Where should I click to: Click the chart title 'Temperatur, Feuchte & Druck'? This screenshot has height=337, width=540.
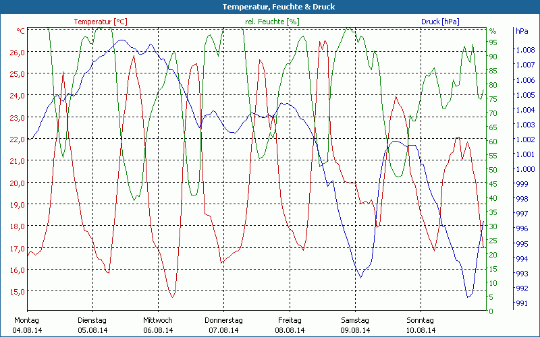pyautogui.click(x=270, y=7)
